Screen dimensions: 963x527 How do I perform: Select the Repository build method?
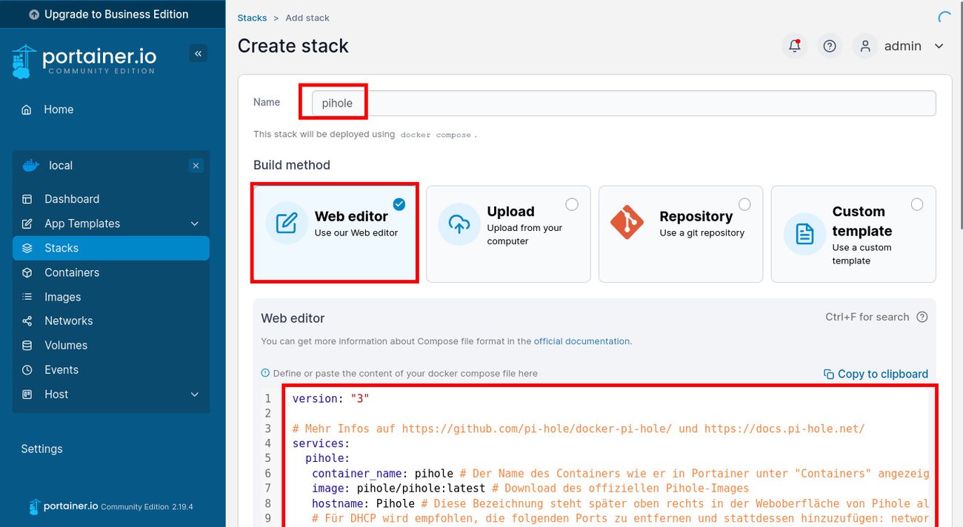pyautogui.click(x=680, y=233)
